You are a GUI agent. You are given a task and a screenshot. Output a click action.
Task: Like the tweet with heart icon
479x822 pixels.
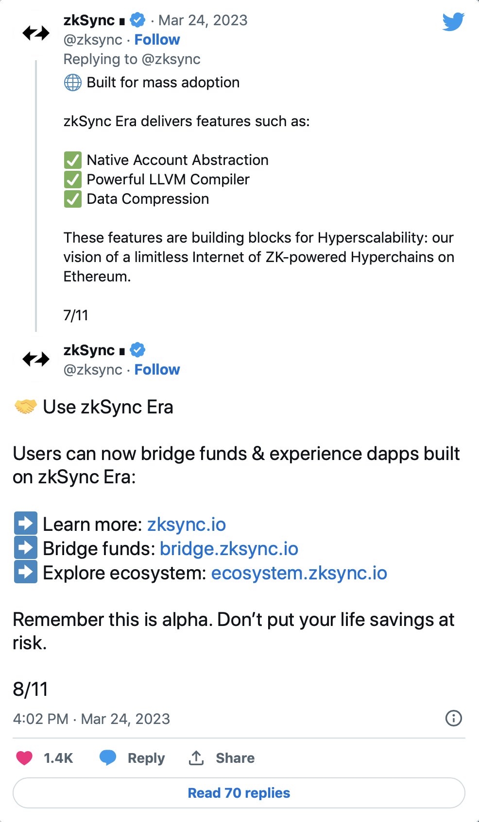[x=24, y=758]
